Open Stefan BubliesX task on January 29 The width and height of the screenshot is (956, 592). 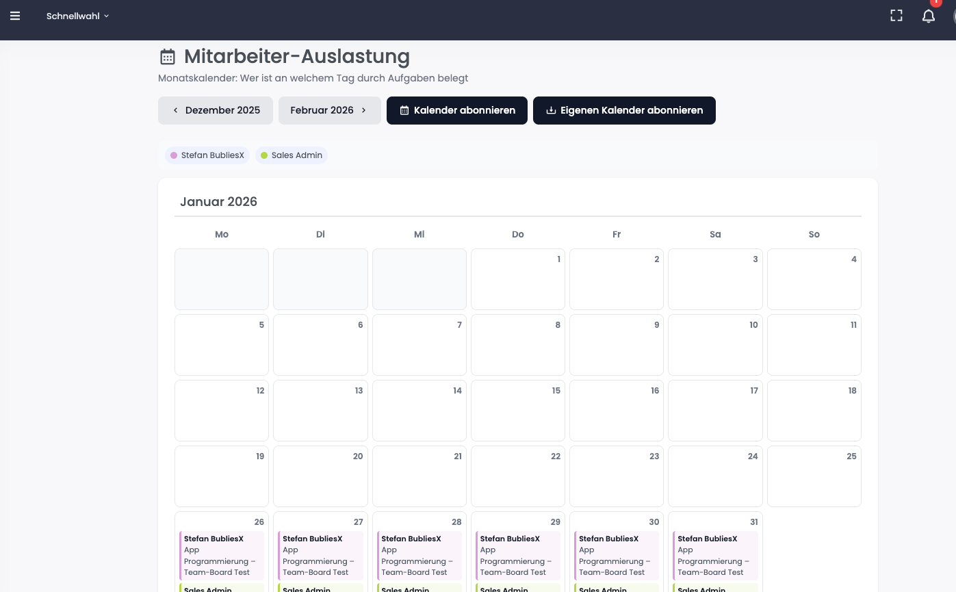click(518, 555)
